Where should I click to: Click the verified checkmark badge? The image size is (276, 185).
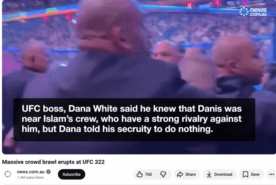tap(49, 172)
